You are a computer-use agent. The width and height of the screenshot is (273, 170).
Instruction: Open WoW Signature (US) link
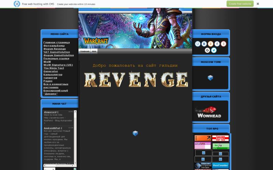click(58, 65)
